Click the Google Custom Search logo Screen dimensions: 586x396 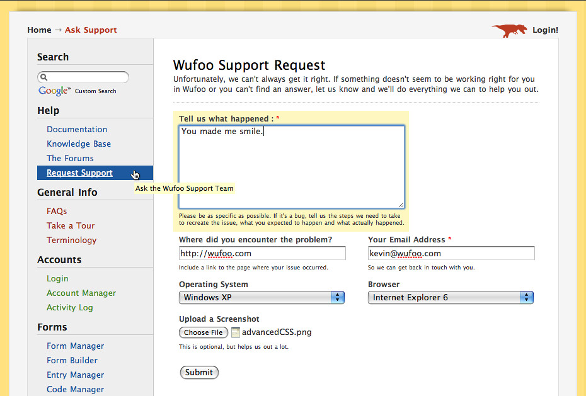coord(78,91)
